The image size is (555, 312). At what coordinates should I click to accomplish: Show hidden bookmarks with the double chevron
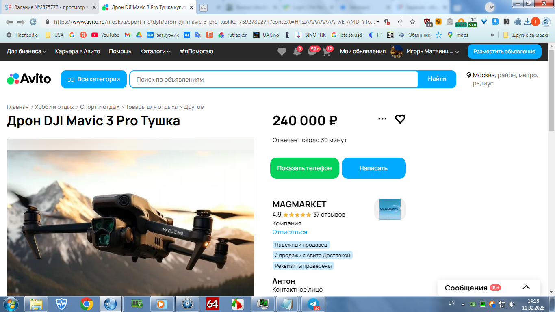click(492, 35)
